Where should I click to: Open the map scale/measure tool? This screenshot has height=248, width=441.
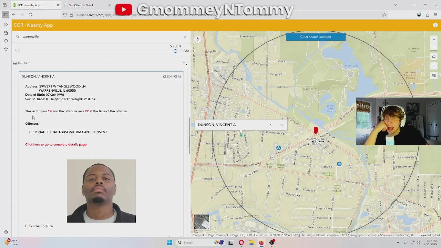tap(434, 75)
